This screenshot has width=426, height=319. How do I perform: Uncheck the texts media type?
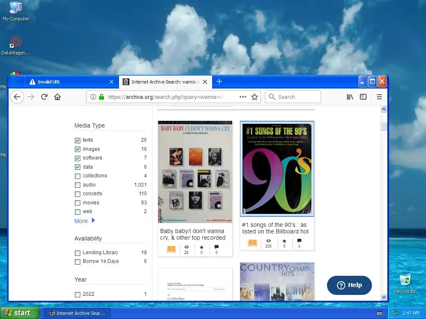(77, 140)
